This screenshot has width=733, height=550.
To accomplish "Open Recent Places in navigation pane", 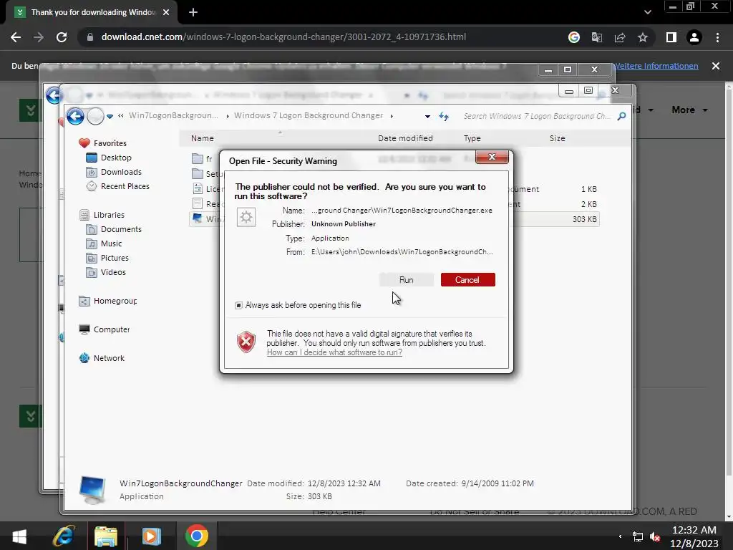I will (x=125, y=186).
